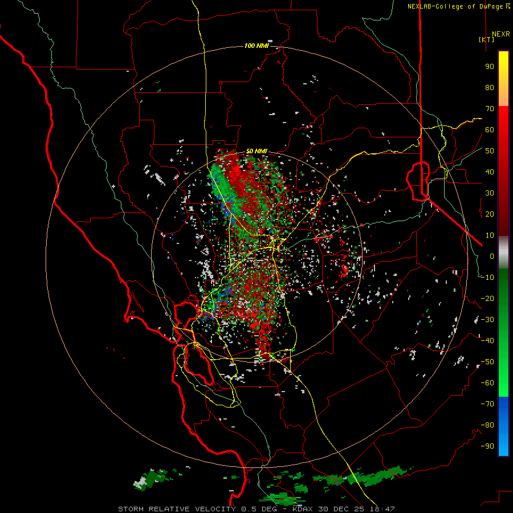Click the blue segment of the color bar

click(x=503, y=426)
